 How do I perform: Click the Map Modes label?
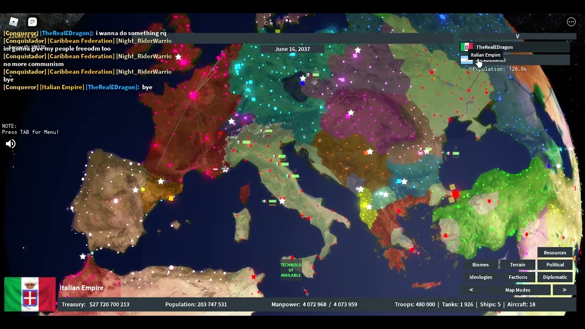tap(518, 290)
